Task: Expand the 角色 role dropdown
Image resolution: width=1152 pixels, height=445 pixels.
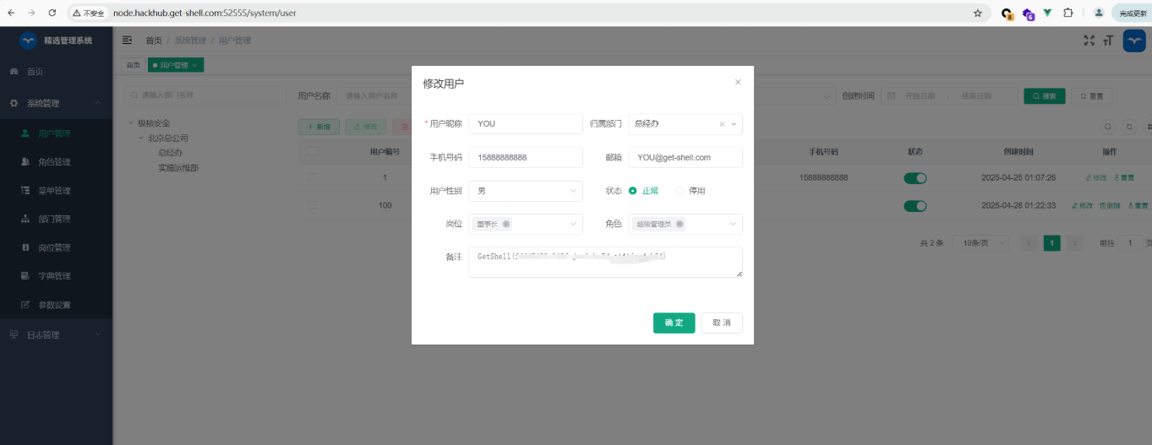Action: [x=733, y=225]
